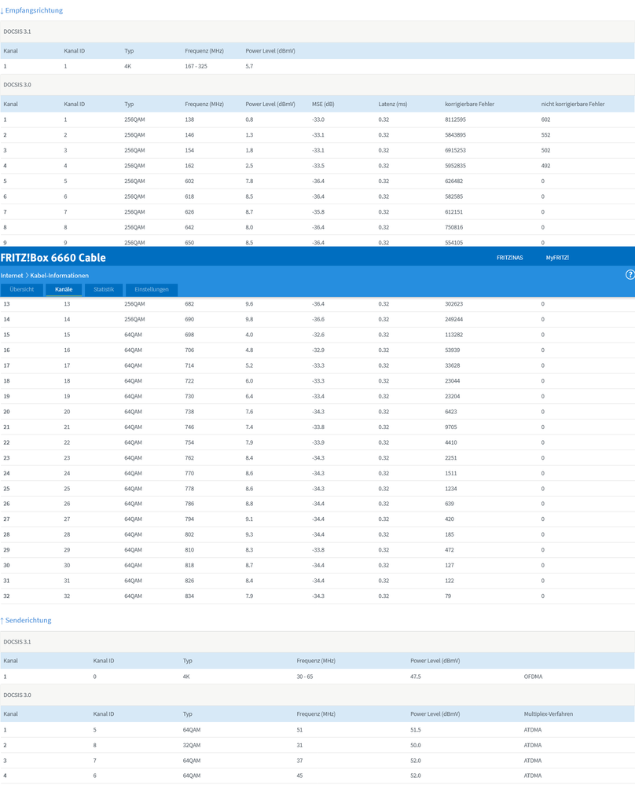
Task: Click the error count 750816
Action: click(x=453, y=227)
